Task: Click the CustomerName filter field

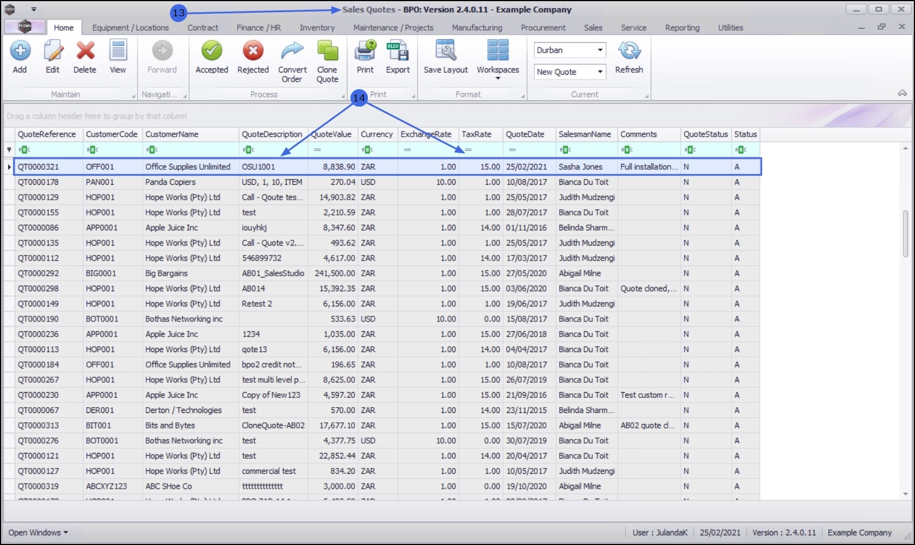Action: [x=191, y=149]
